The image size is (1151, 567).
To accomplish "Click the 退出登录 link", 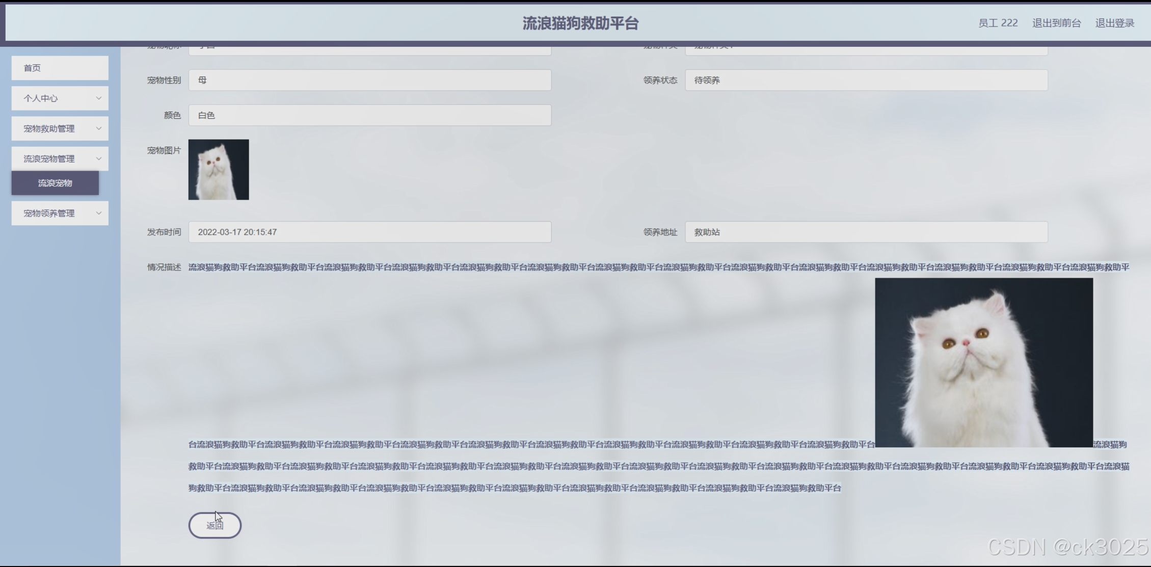I will point(1114,23).
